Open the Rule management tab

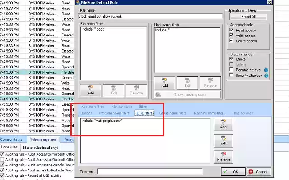point(43,139)
